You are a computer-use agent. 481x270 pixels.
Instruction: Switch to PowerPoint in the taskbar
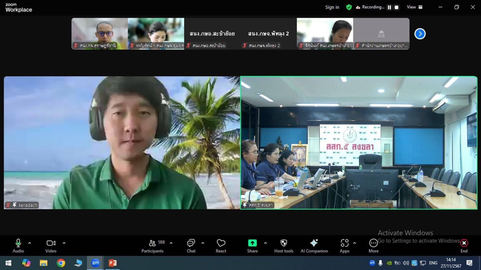112,263
